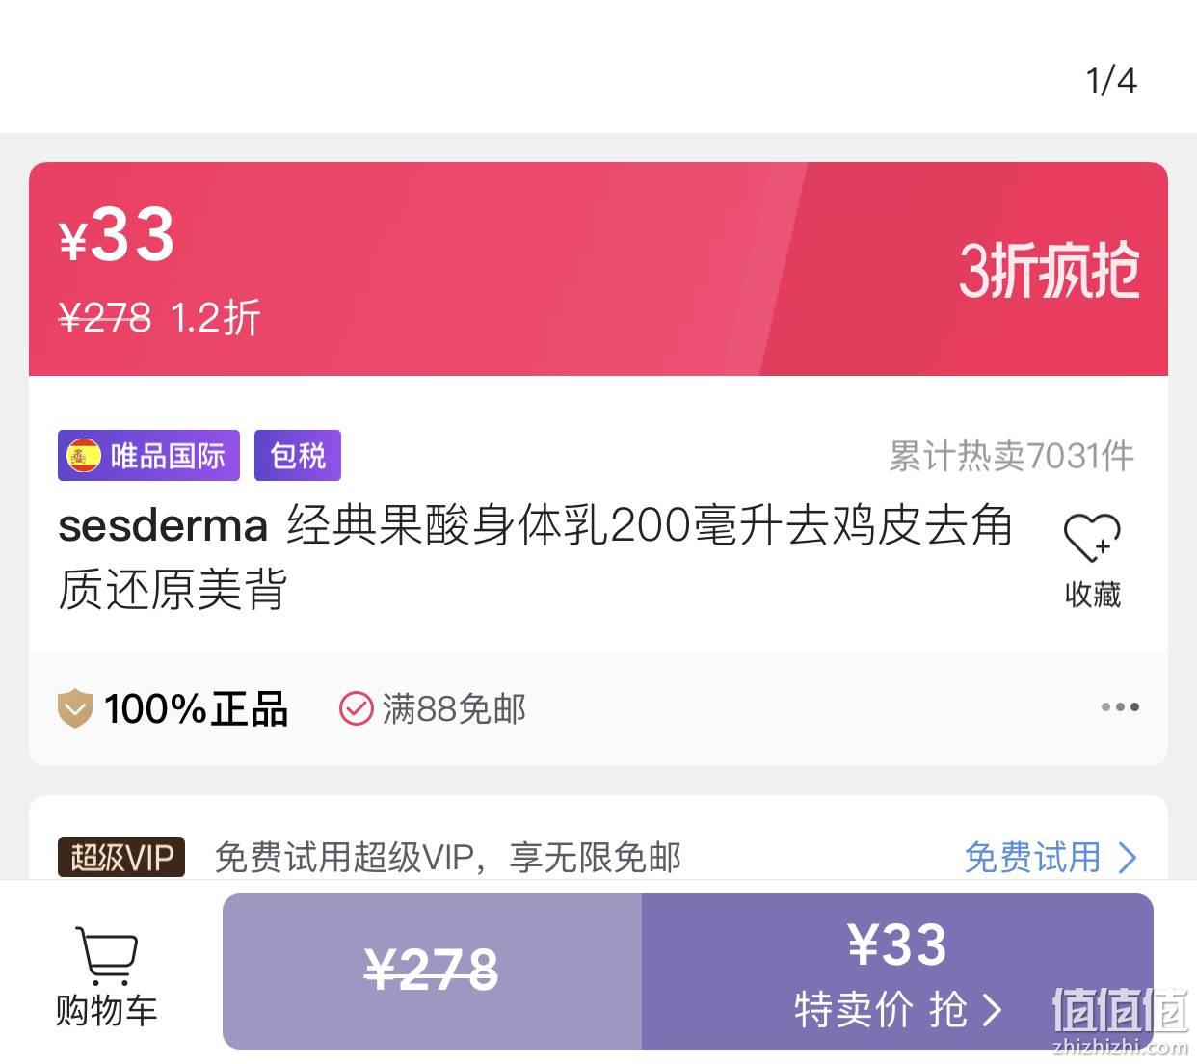Click the ¥33 特卖价 抢 button
1197x1064 pixels.
point(897,971)
